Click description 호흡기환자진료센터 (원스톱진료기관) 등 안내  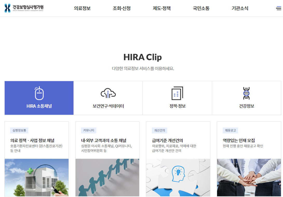tap(36, 148)
